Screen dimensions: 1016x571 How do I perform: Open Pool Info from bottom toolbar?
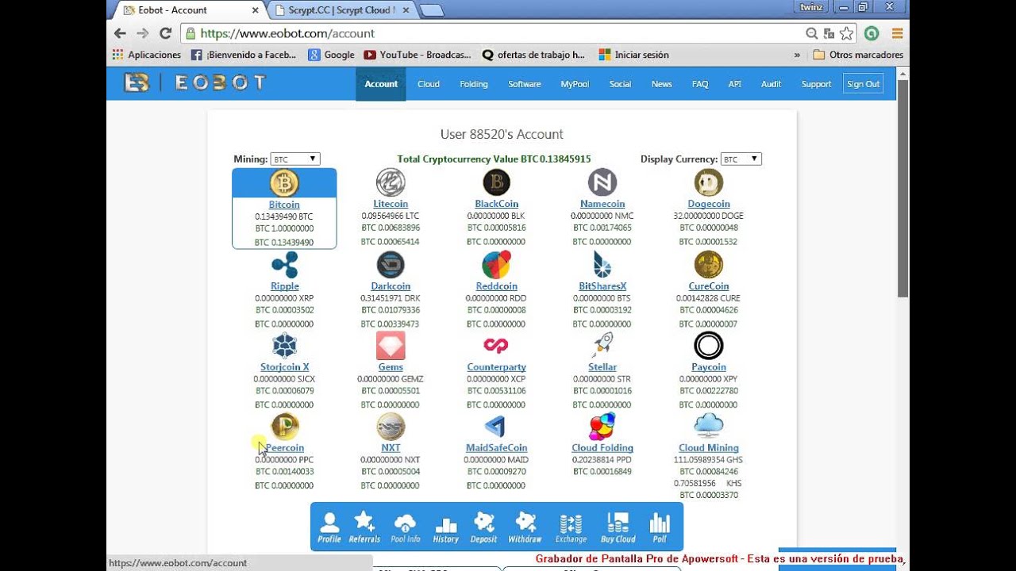(x=406, y=527)
